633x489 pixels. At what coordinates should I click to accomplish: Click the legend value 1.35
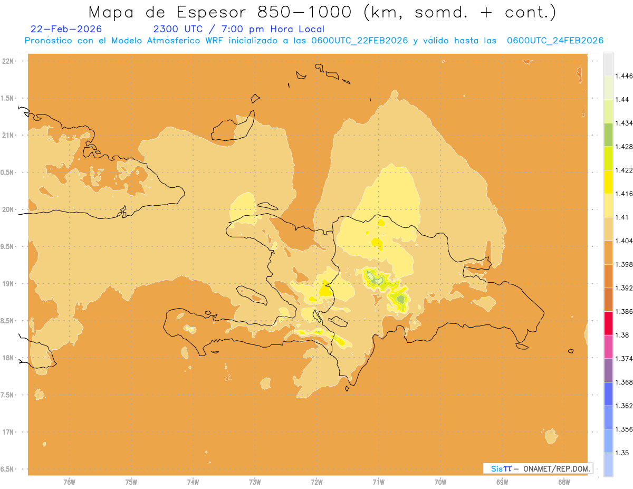(622, 453)
